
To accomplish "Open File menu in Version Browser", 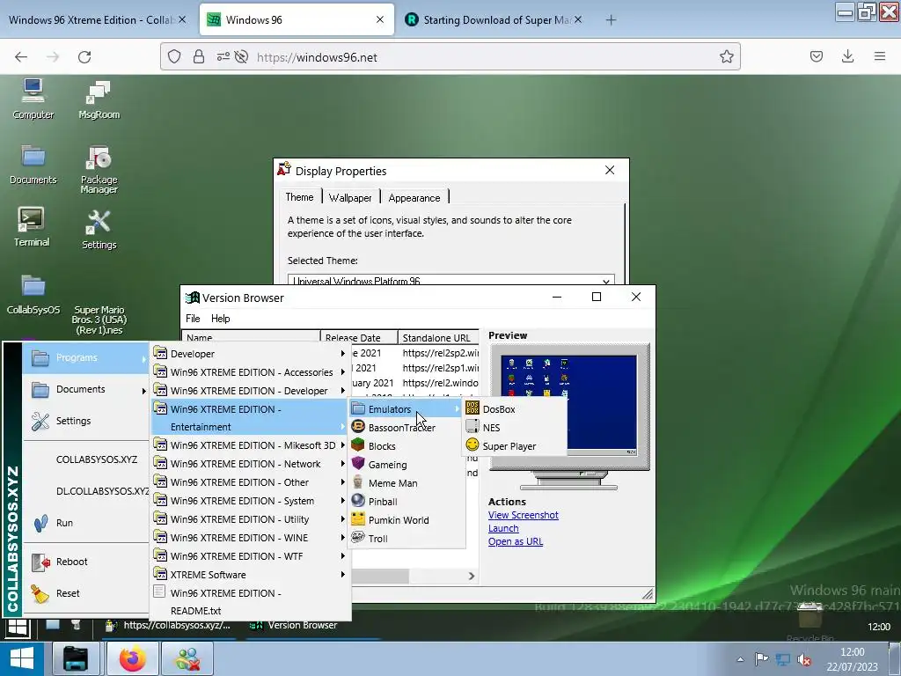I will pos(193,319).
